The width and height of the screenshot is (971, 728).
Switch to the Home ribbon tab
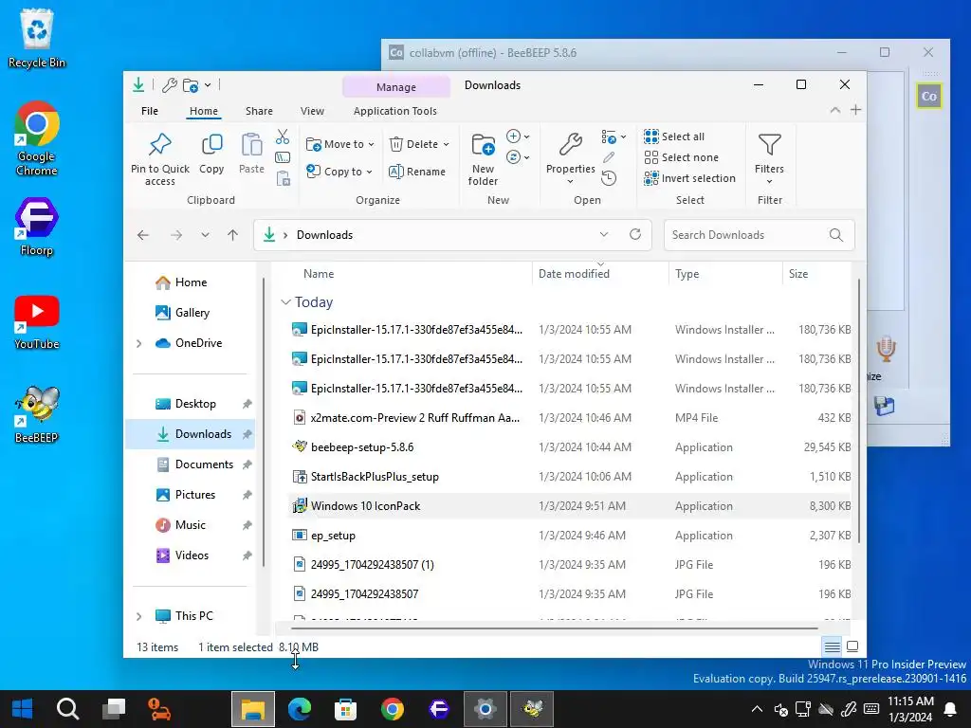click(x=204, y=111)
